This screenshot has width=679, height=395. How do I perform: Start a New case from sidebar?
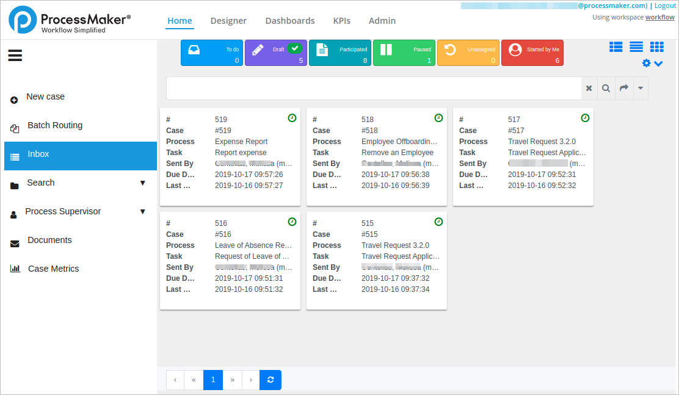[x=45, y=97]
